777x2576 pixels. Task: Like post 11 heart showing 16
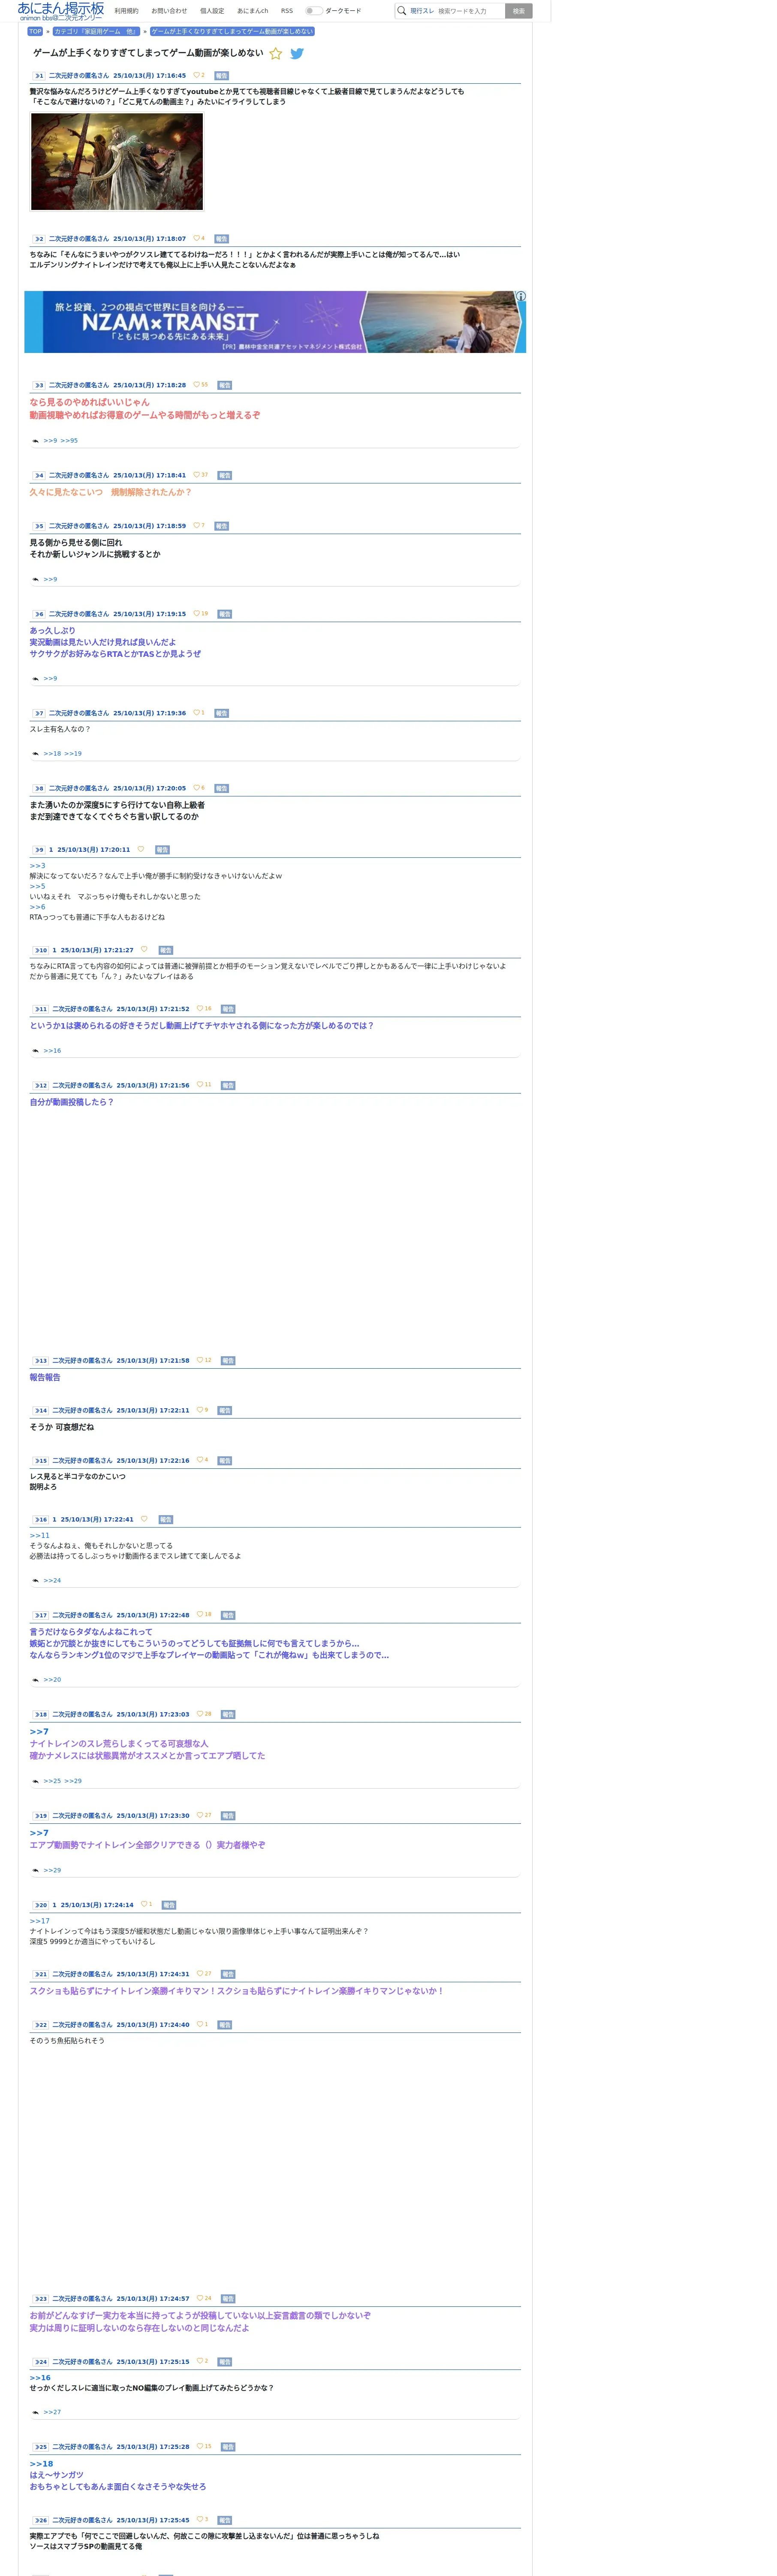pyautogui.click(x=200, y=1008)
